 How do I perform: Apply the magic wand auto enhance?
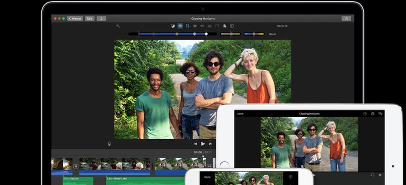[x=118, y=26]
